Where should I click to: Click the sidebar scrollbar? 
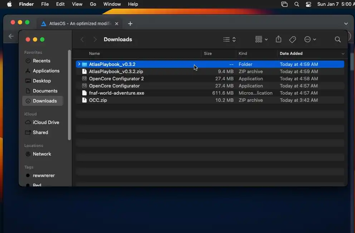tap(69, 95)
